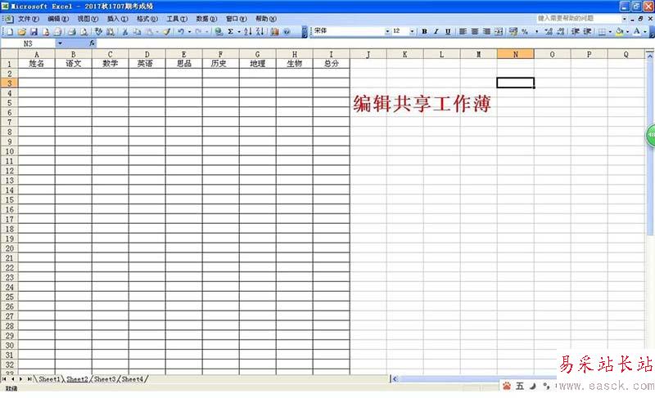Click the Open file folder icon
The height and width of the screenshot is (398, 655).
[22, 31]
